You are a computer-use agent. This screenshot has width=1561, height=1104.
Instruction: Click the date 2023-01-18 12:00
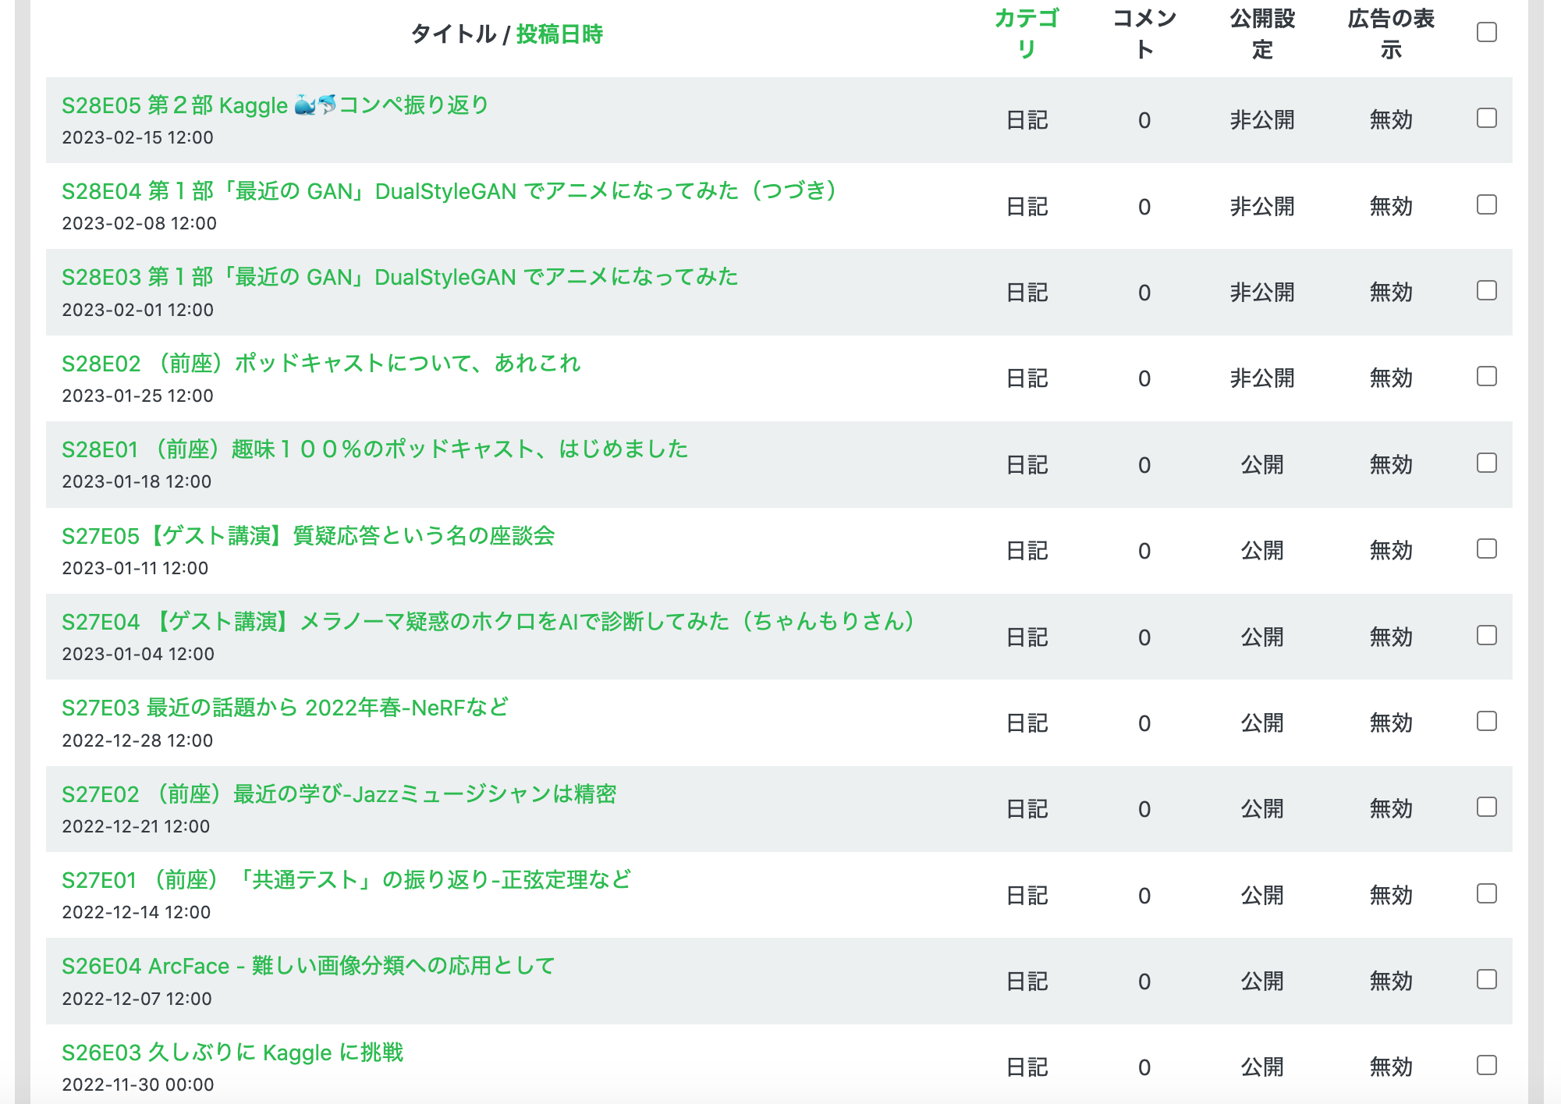pyautogui.click(x=137, y=481)
